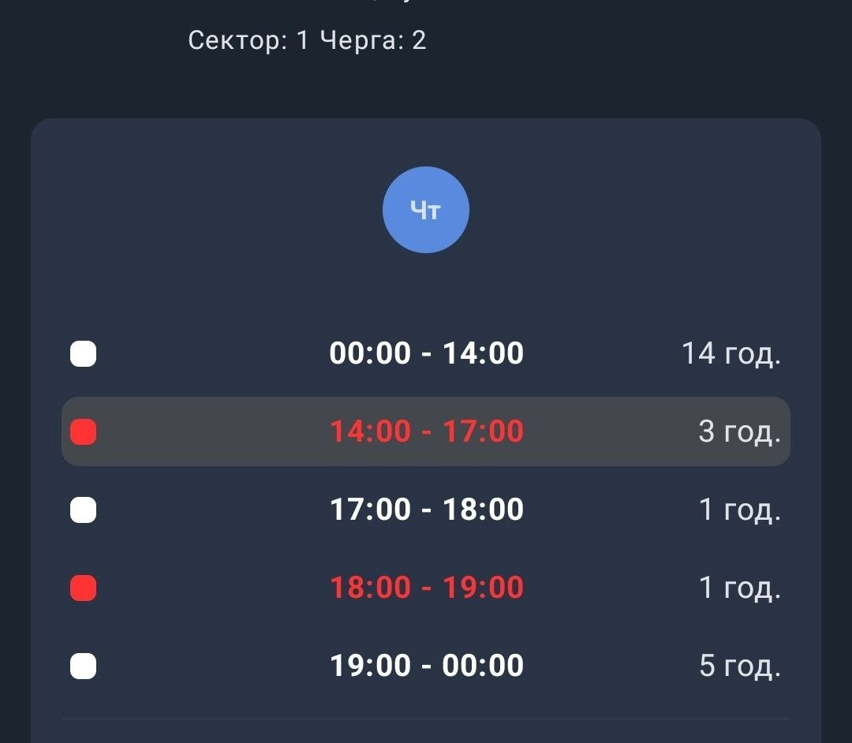Click white indicator beside 00:00 - 14:00
This screenshot has width=852, height=743.
[x=83, y=354]
